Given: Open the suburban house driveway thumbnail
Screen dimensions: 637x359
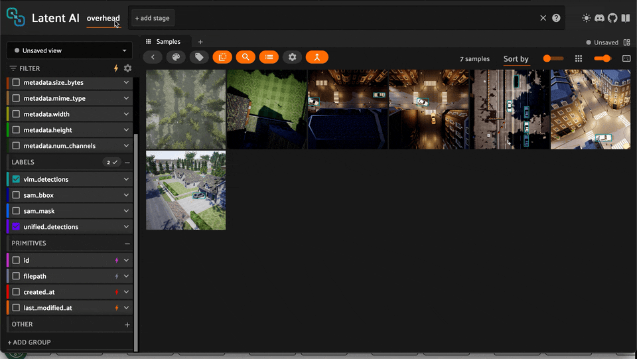Looking at the screenshot, I should (186, 190).
